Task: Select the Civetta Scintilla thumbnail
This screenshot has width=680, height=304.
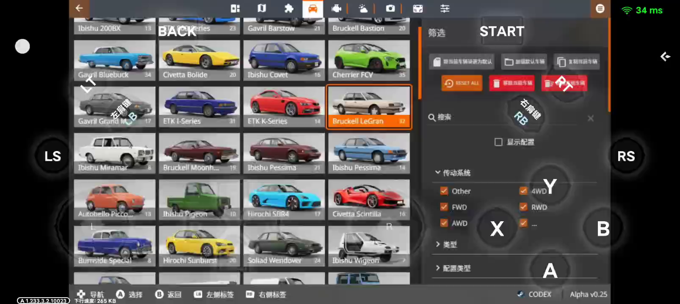Action: click(369, 199)
